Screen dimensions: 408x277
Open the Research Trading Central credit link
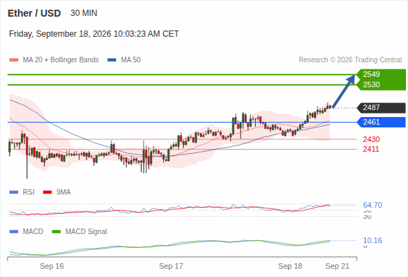coord(350,60)
